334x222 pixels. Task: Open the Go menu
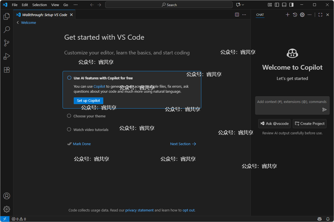[x=66, y=5]
